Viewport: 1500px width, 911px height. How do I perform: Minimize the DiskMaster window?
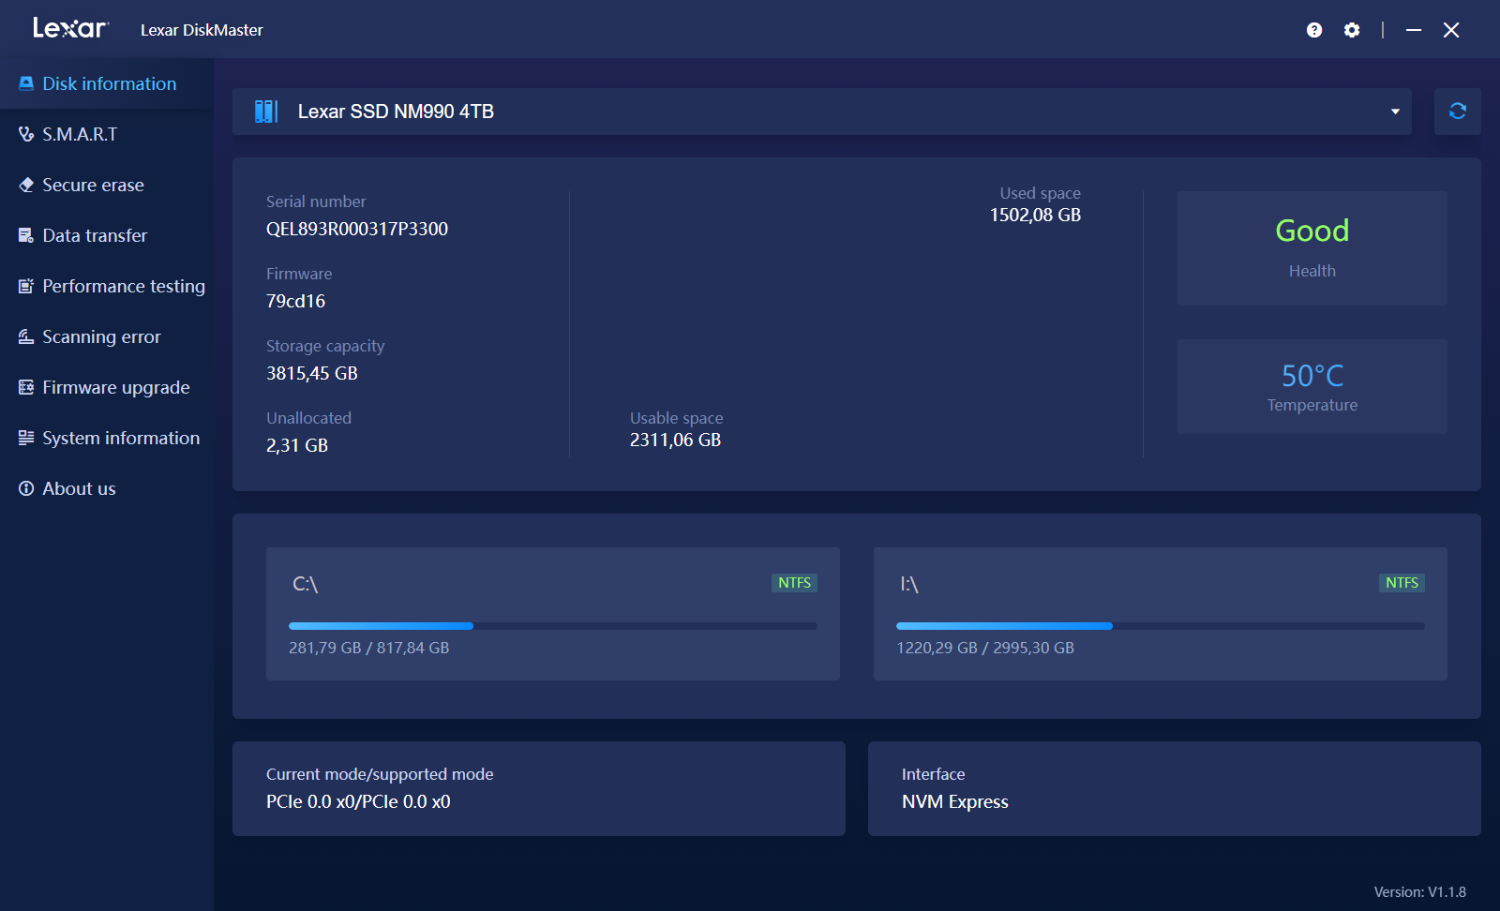point(1414,30)
